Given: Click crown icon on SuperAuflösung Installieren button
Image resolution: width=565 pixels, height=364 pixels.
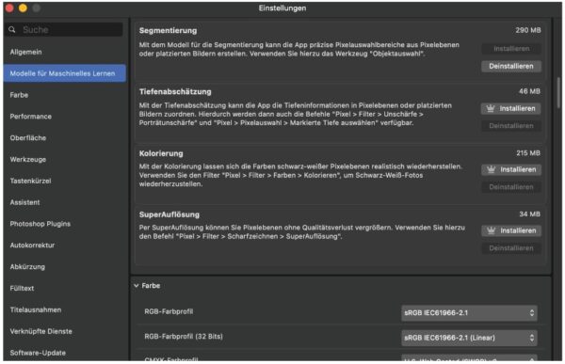Looking at the screenshot, I should 492,230.
